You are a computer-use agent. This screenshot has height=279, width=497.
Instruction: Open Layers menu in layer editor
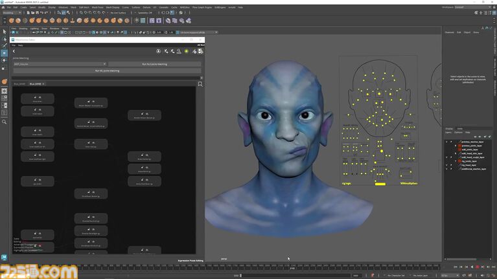[448, 132]
